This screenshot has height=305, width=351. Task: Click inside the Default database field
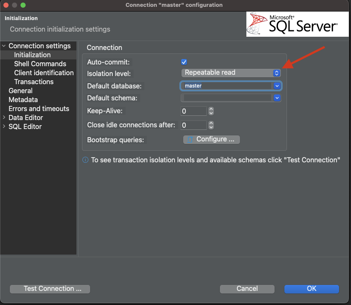point(222,86)
